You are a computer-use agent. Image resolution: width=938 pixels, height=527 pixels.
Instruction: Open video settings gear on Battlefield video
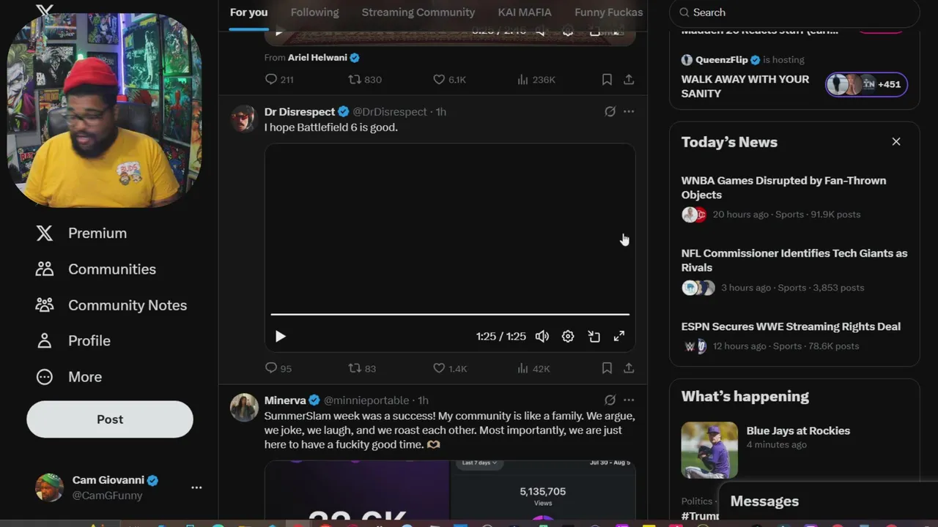coord(568,336)
